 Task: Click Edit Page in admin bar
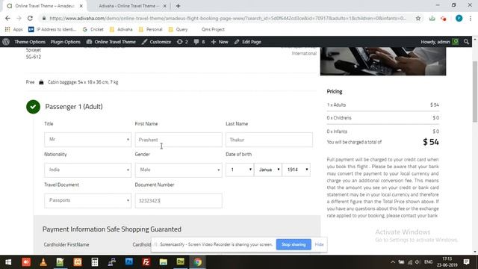click(x=247, y=42)
